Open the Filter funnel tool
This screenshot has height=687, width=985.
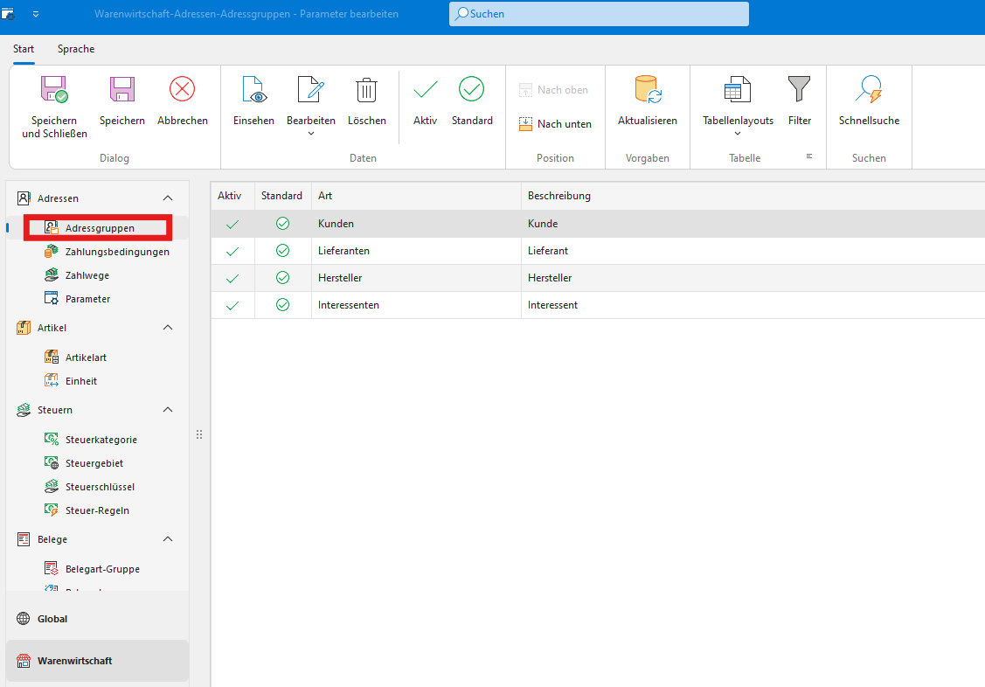[799, 90]
